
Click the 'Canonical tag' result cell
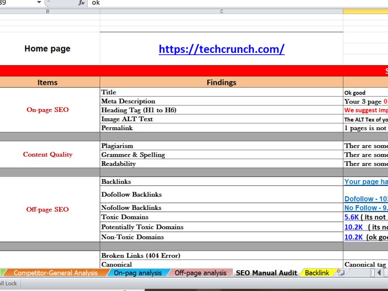(x=366, y=264)
